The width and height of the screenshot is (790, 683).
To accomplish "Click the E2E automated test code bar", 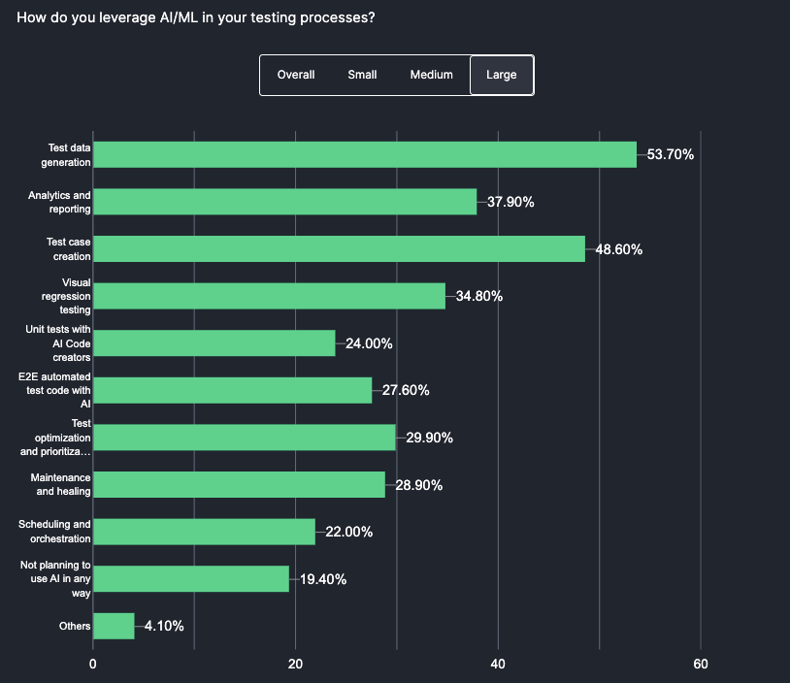I will click(x=231, y=390).
